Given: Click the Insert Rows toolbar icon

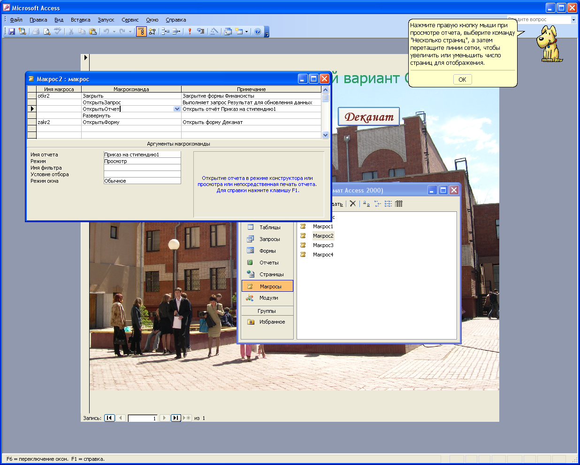Looking at the screenshot, I should 165,31.
